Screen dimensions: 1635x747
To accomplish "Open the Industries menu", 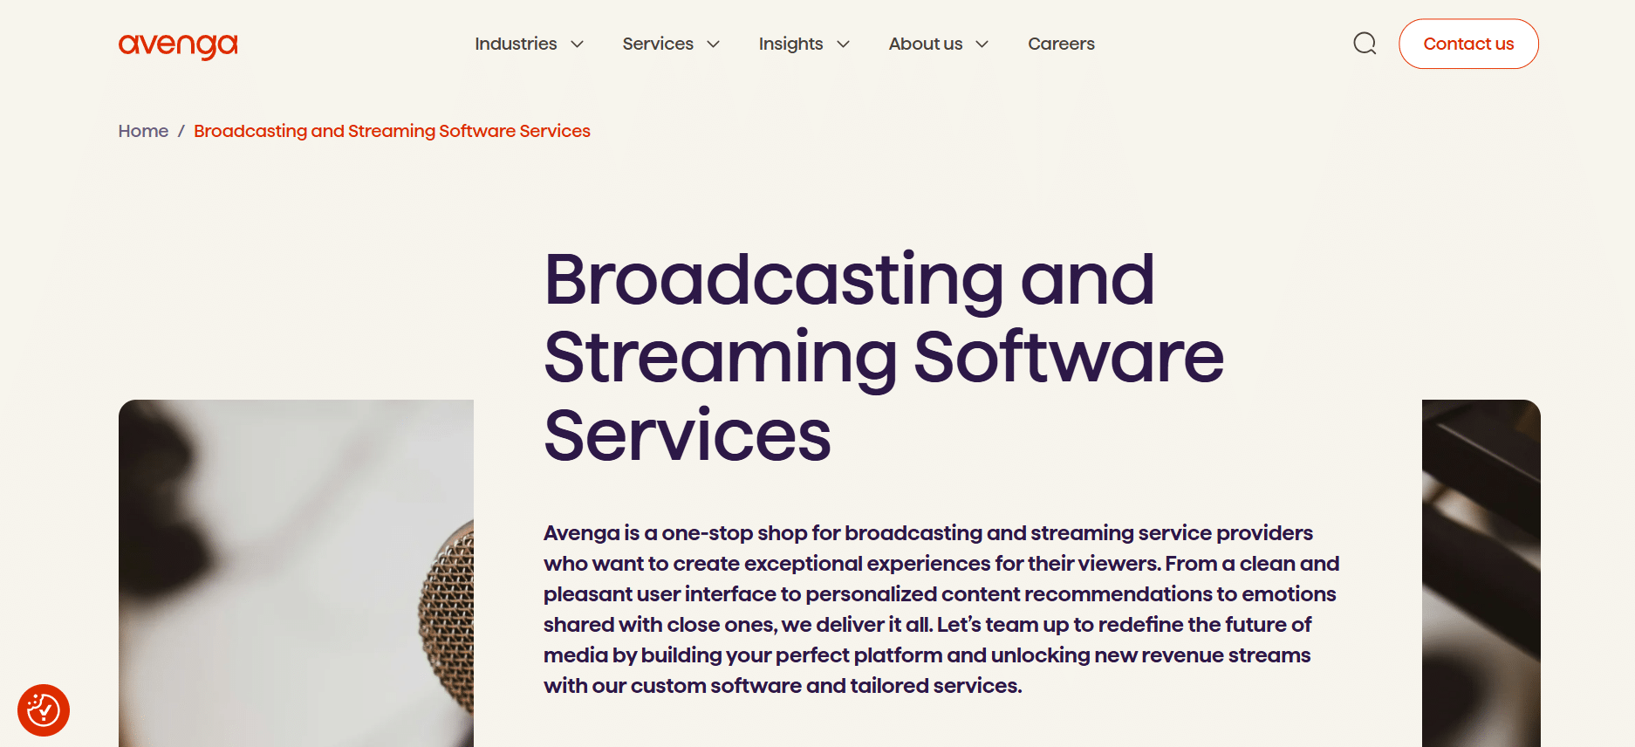I will 516,44.
